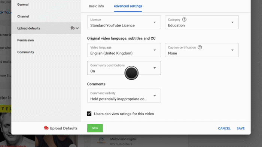
Task: Click the green NEW button
Action: click(95, 128)
